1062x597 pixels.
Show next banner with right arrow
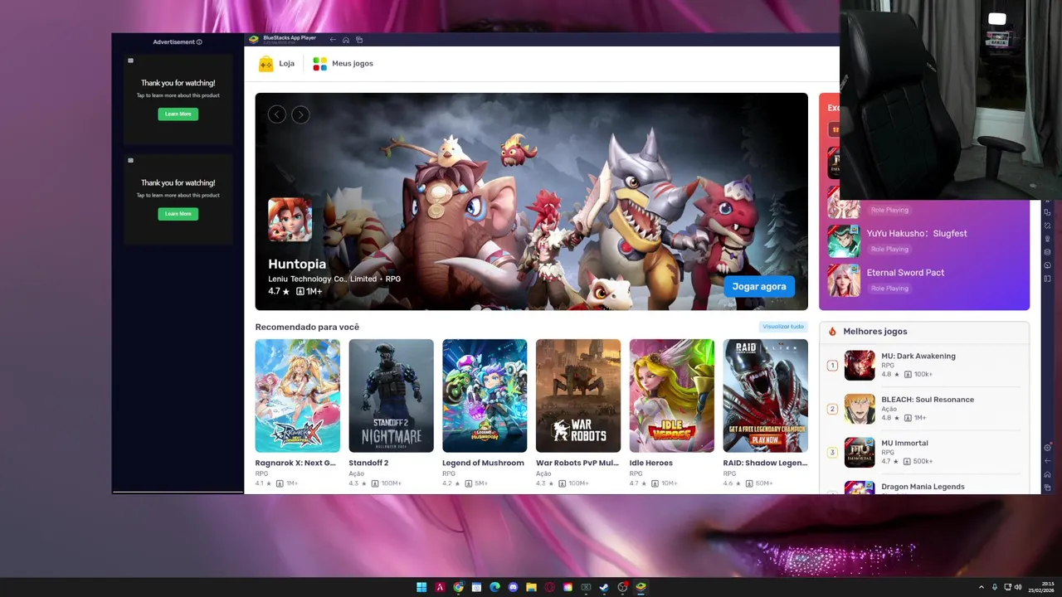pos(300,115)
